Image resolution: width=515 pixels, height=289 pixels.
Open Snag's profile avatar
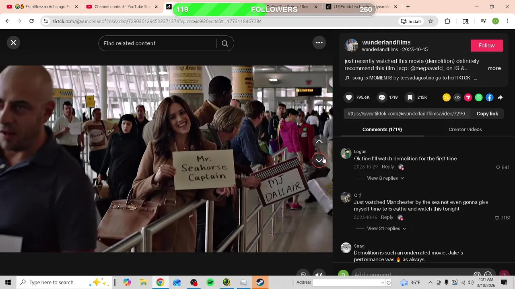click(346, 248)
